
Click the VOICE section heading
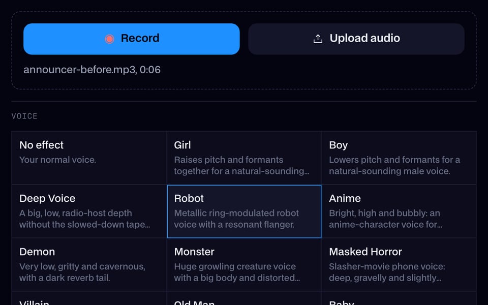[x=24, y=116]
